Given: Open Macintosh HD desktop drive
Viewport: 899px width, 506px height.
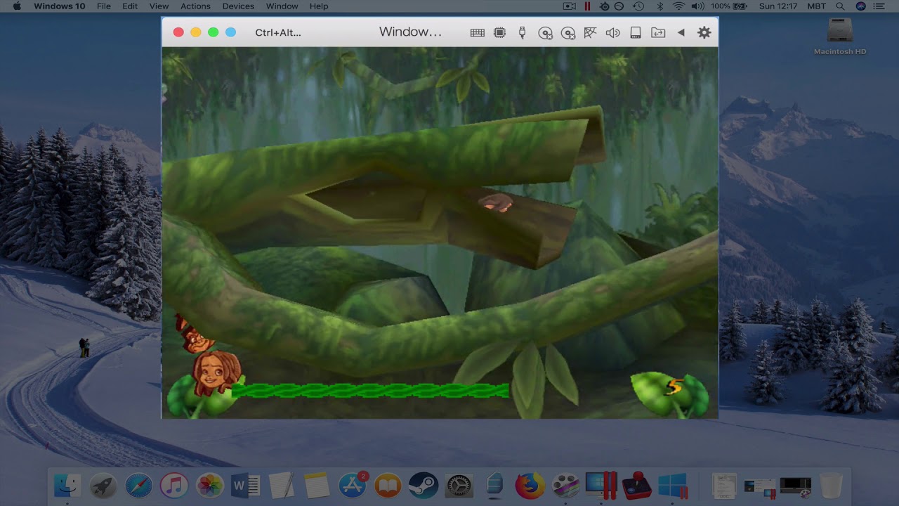Looking at the screenshot, I should [x=840, y=37].
